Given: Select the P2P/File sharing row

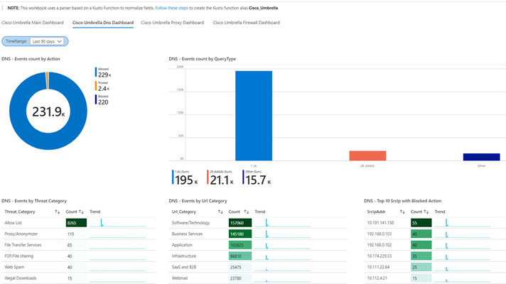Looking at the screenshot, I should click(x=78, y=256).
